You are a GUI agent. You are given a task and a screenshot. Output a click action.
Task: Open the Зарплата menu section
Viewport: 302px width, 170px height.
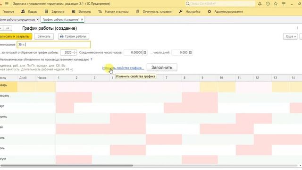tap(55, 11)
